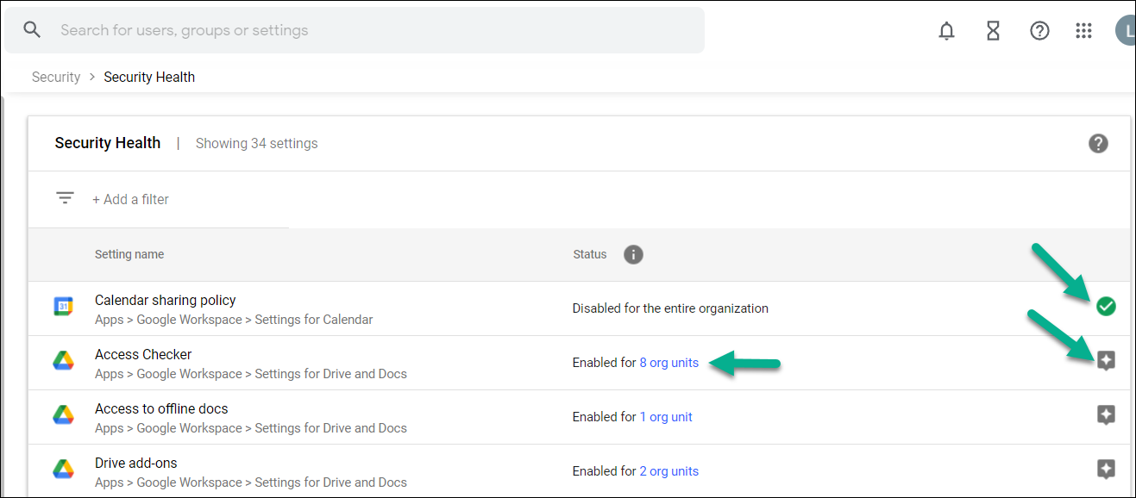Click the Google Drive icon beside Access Checker

click(x=63, y=362)
